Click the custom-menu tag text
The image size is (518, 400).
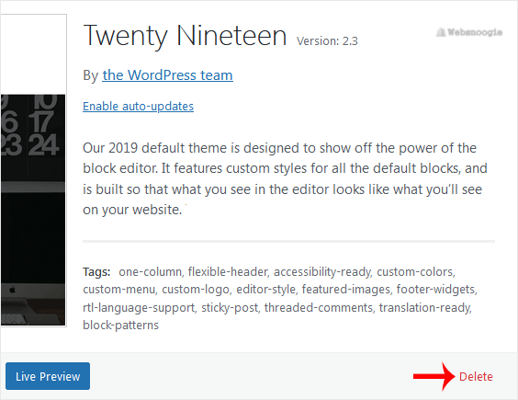coord(119,290)
